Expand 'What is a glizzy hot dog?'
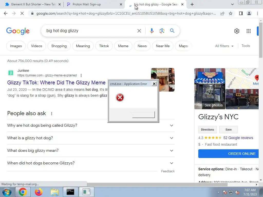The height and width of the screenshot is (197, 263). pos(91,138)
